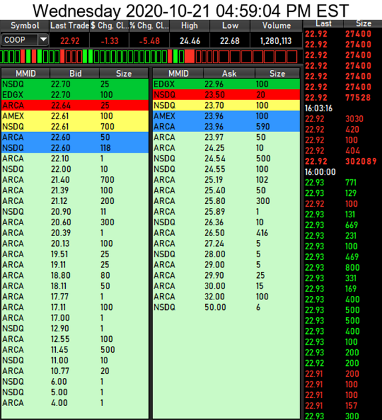Select the ARCA bid at 4.00
This screenshot has width=382, height=420.
tap(75, 403)
